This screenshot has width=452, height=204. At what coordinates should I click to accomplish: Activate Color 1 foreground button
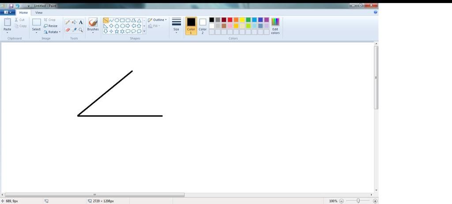[191, 26]
